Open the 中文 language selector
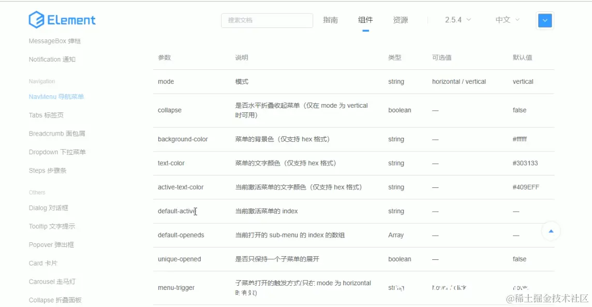592x307 pixels. tap(505, 20)
